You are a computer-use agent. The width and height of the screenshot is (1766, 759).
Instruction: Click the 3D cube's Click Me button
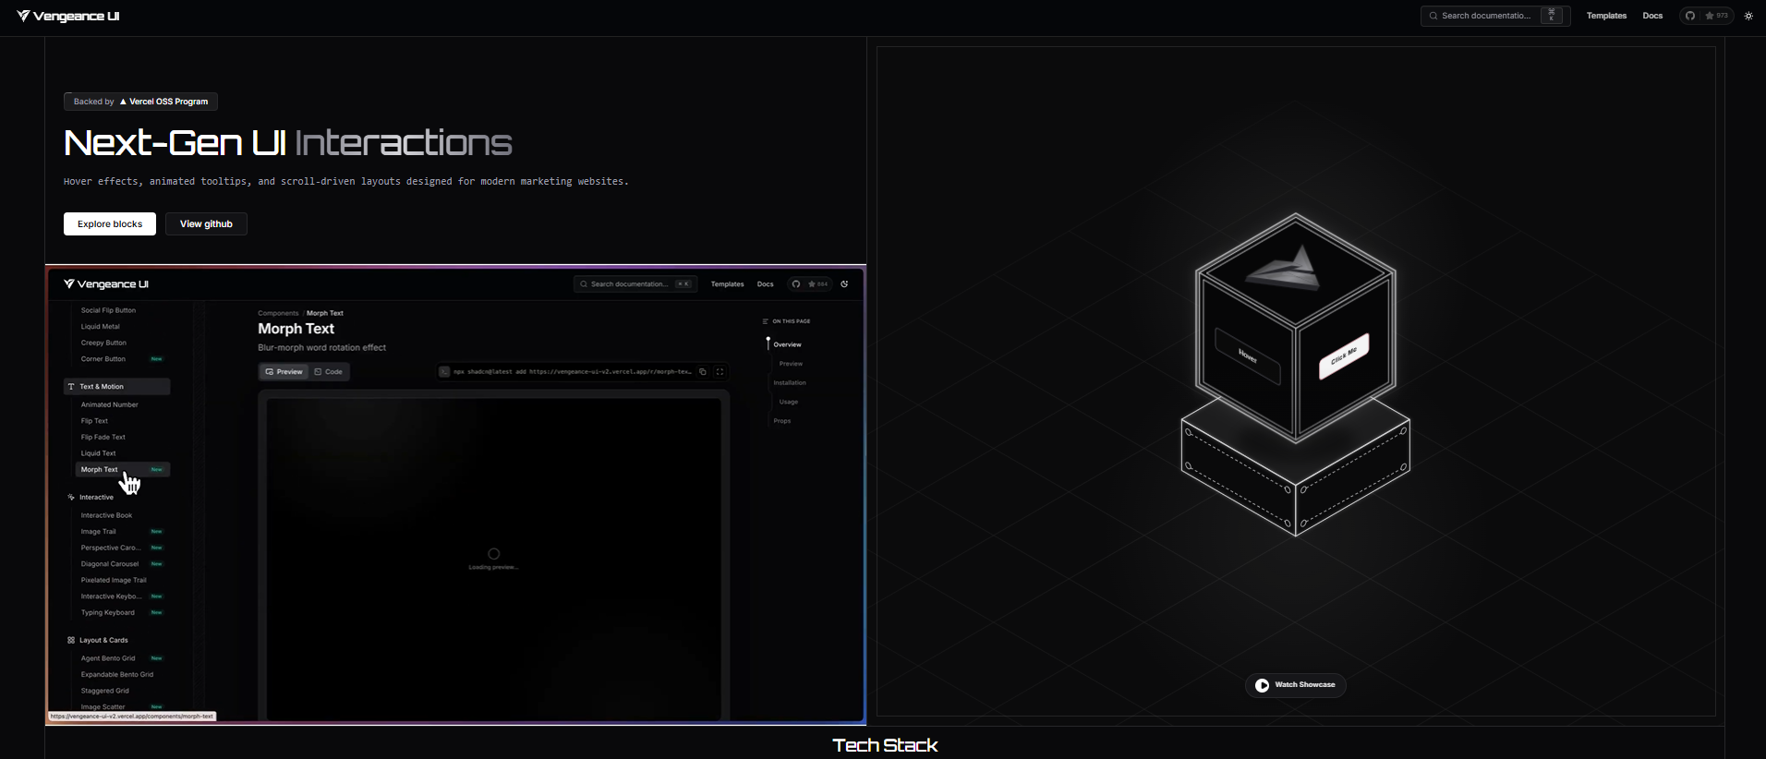click(1343, 355)
